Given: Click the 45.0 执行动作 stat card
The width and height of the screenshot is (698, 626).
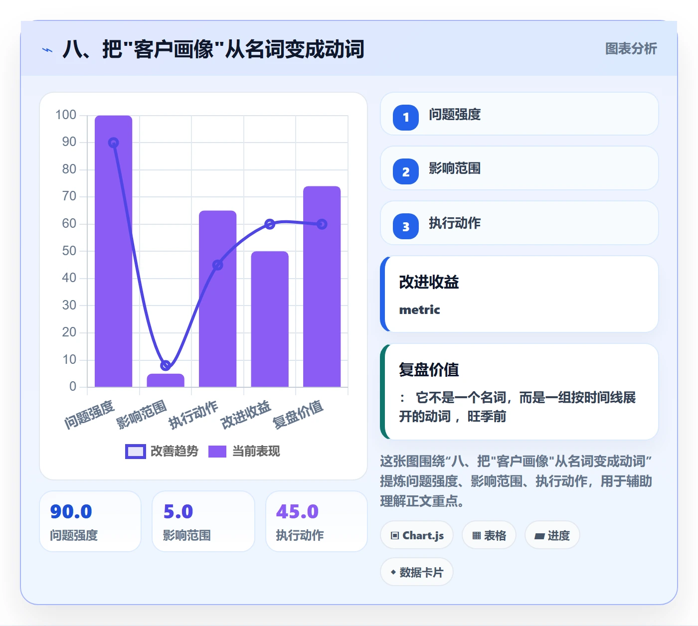Looking at the screenshot, I should [x=317, y=521].
